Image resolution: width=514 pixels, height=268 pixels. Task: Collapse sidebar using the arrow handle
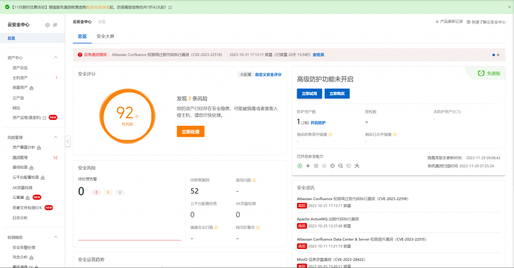tap(68, 142)
